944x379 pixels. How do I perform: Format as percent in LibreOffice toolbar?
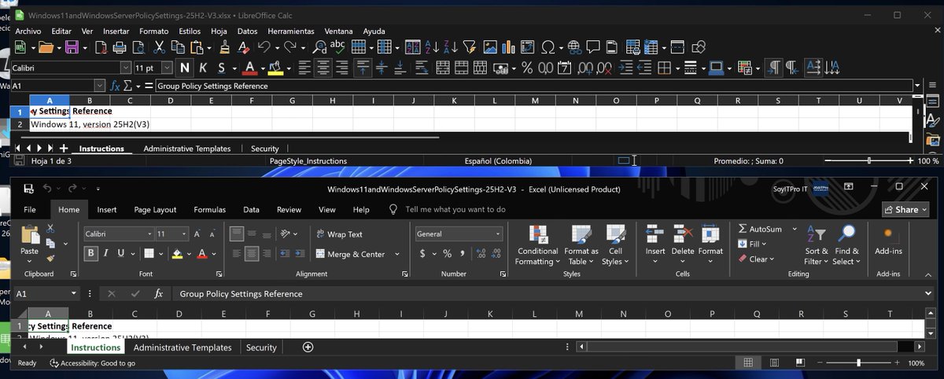click(x=527, y=68)
